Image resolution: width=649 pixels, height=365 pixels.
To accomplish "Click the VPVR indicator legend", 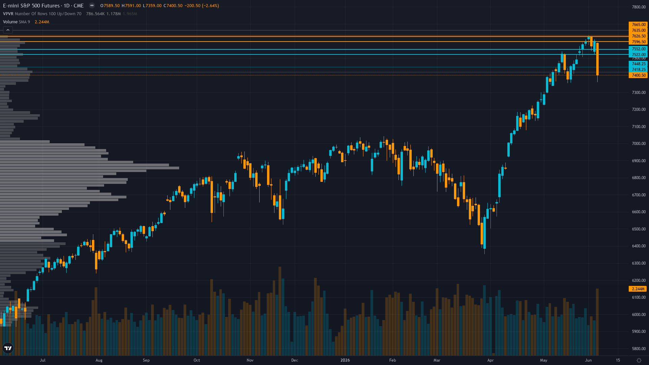I will [42, 14].
